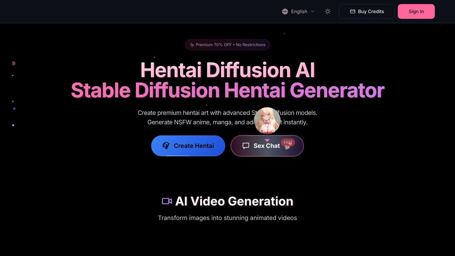Viewport: 455px width, 256px height.
Task: Toggle the light/dark theme sun icon
Action: [x=328, y=11]
